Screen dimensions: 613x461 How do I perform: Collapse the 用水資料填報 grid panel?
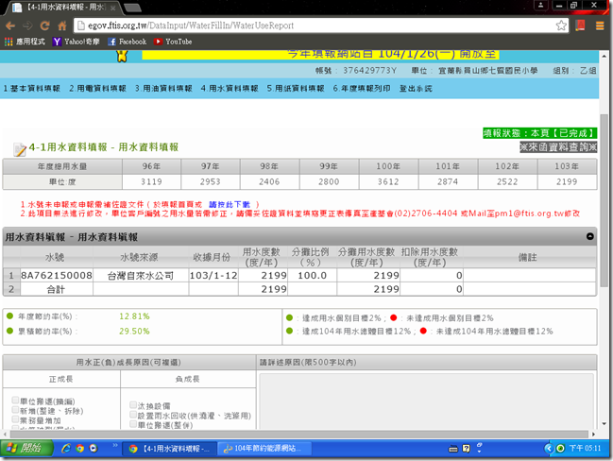coord(590,236)
